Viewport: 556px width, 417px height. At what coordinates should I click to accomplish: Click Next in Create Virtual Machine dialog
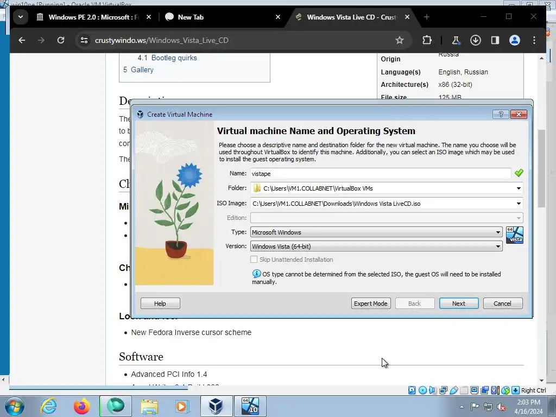[x=459, y=304]
